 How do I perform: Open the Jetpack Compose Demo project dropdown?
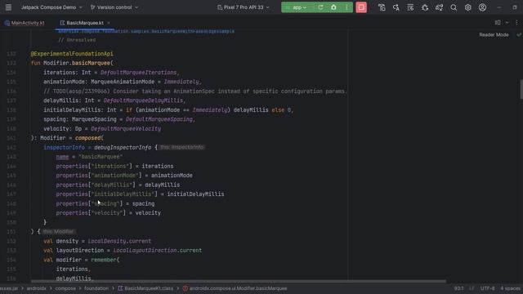click(x=51, y=7)
